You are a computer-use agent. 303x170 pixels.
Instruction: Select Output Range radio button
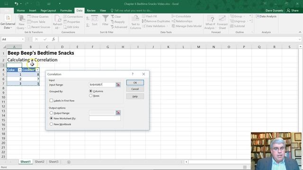point(51,113)
